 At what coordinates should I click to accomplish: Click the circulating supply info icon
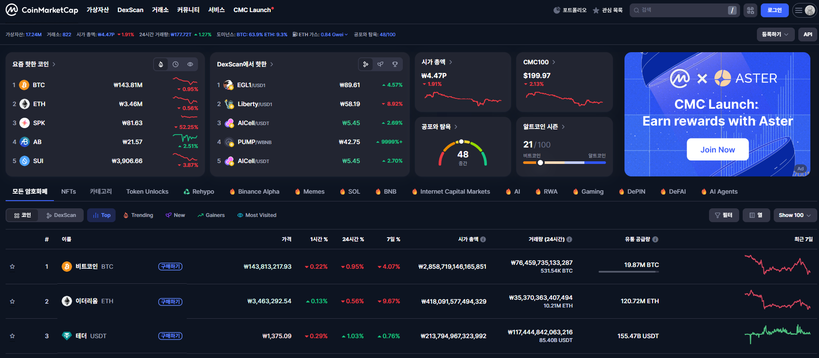point(655,239)
